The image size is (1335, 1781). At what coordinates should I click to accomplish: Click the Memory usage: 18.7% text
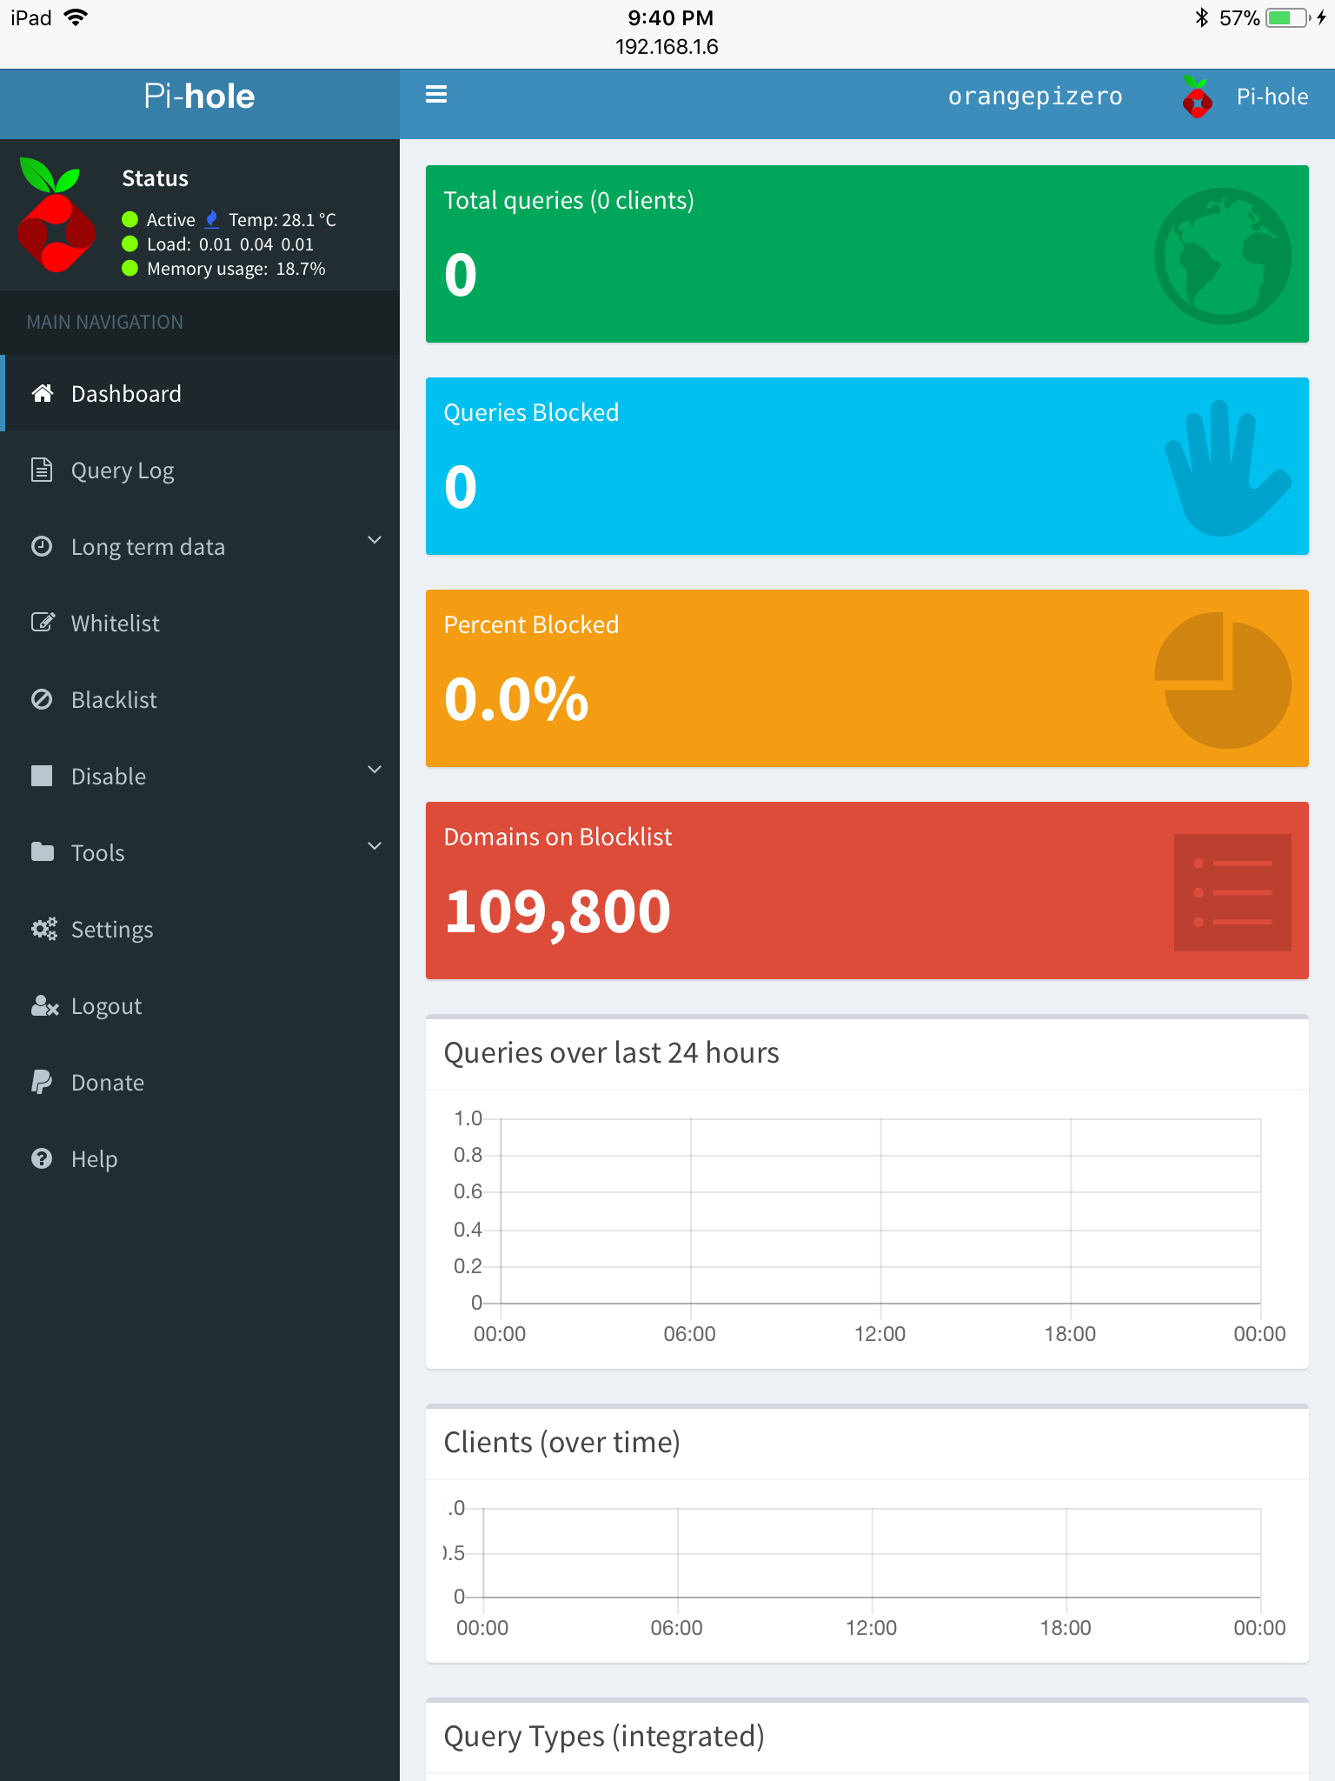click(x=236, y=269)
